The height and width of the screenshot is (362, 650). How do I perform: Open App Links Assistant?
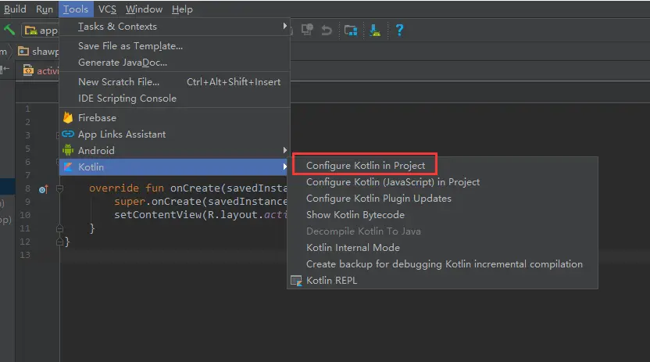174,134
